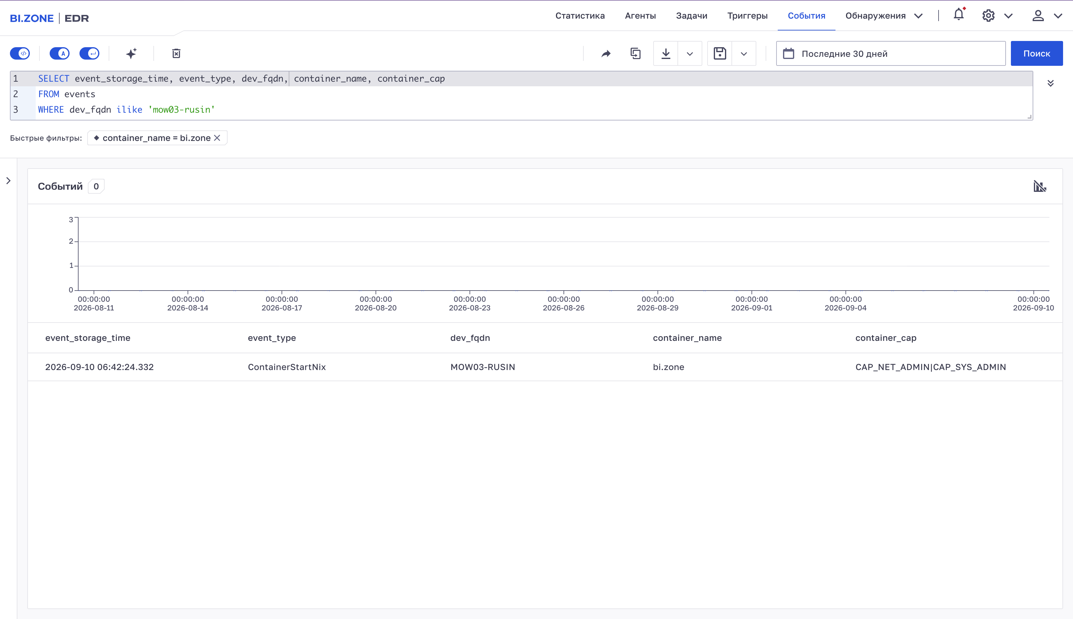Click the BI.ZONE EDR logo

point(49,18)
